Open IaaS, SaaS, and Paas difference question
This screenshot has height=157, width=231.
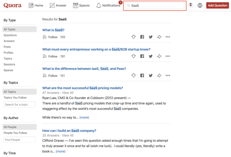click(84, 69)
